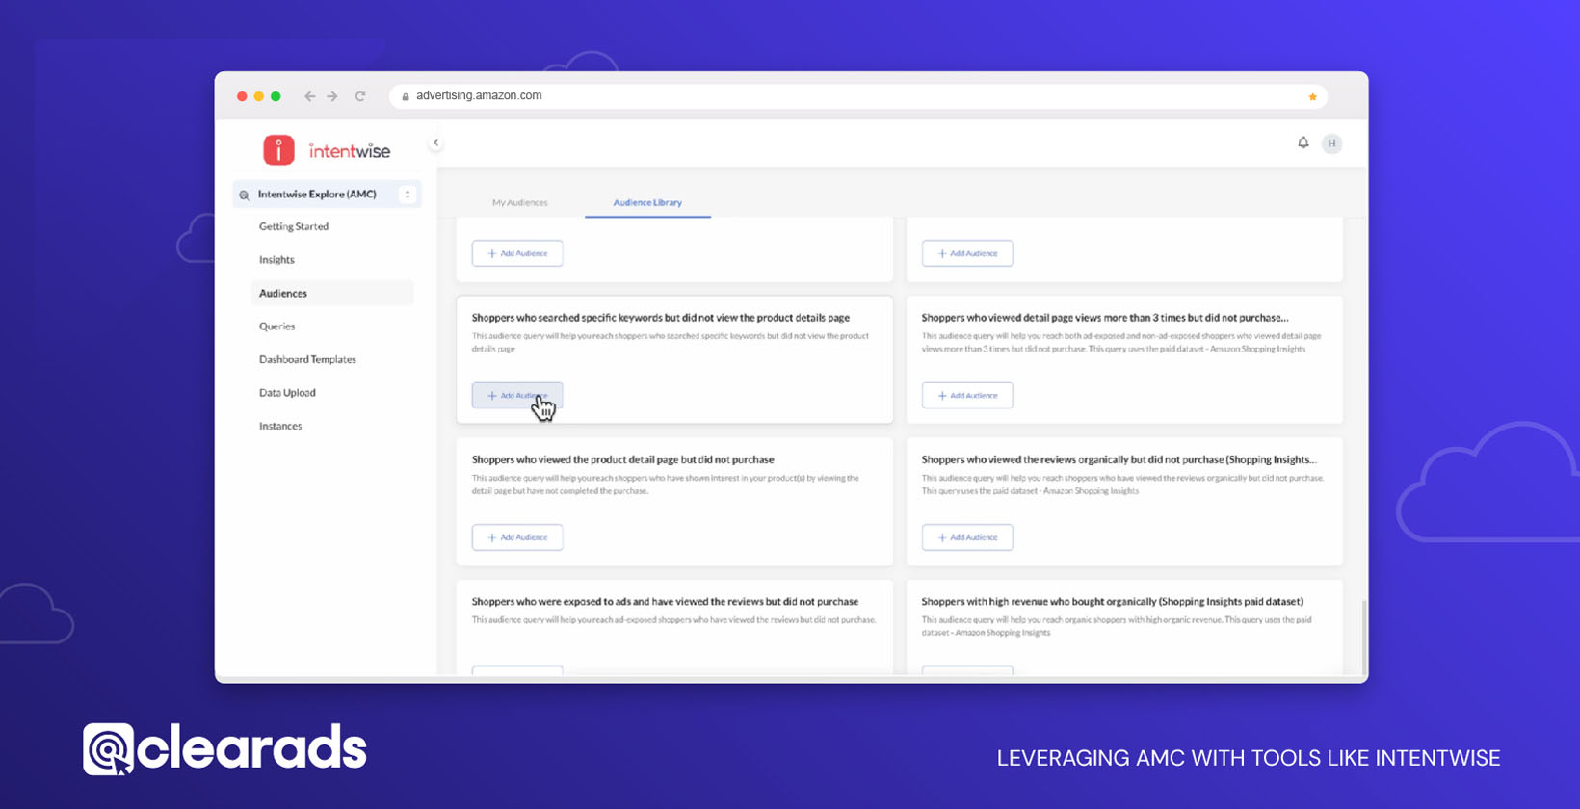Add Audience for viewed reviews organically card

(967, 537)
